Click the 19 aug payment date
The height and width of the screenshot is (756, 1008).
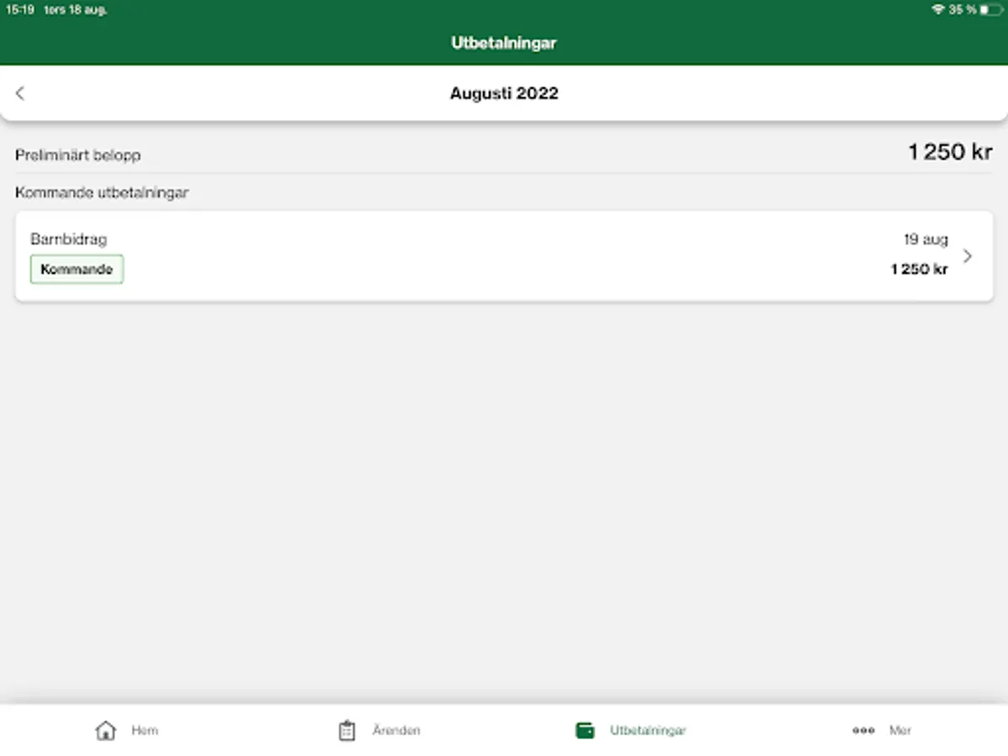coord(926,239)
